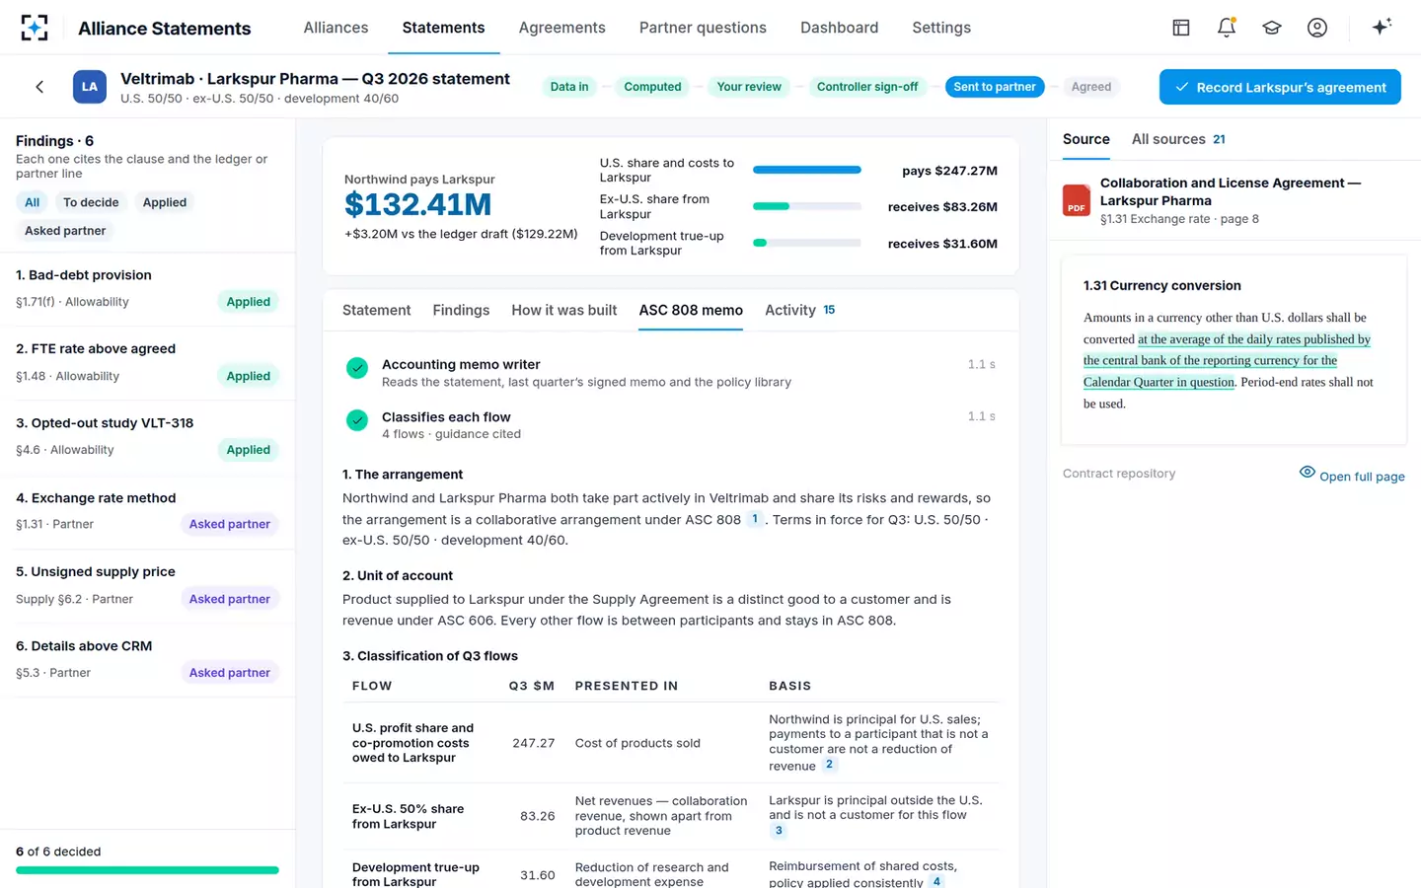The height and width of the screenshot is (888, 1421).
Task: Open the graduation cap learning icon
Action: point(1272,28)
